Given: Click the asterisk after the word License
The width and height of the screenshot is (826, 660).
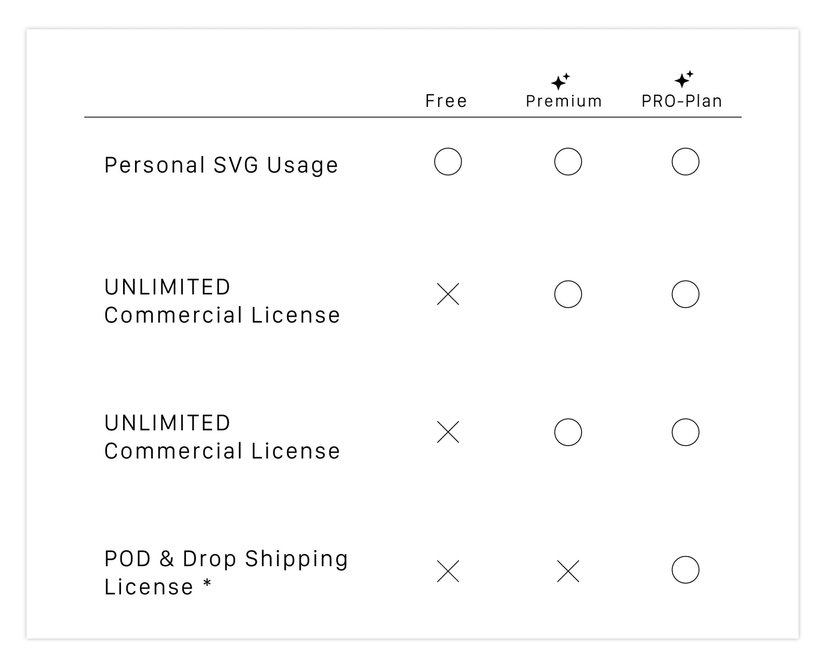Looking at the screenshot, I should click(x=207, y=583).
